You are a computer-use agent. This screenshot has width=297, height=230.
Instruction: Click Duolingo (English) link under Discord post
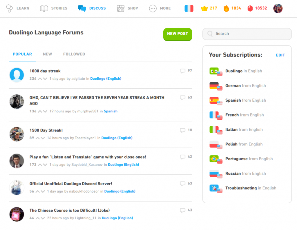point(120,191)
